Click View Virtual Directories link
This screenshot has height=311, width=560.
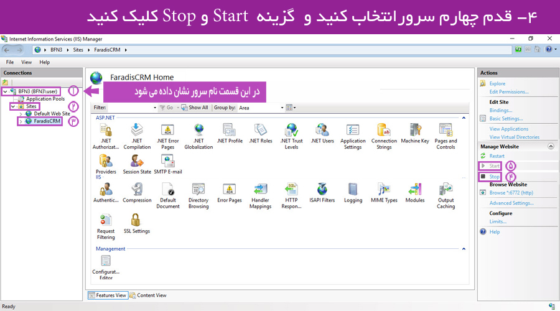pyautogui.click(x=515, y=137)
